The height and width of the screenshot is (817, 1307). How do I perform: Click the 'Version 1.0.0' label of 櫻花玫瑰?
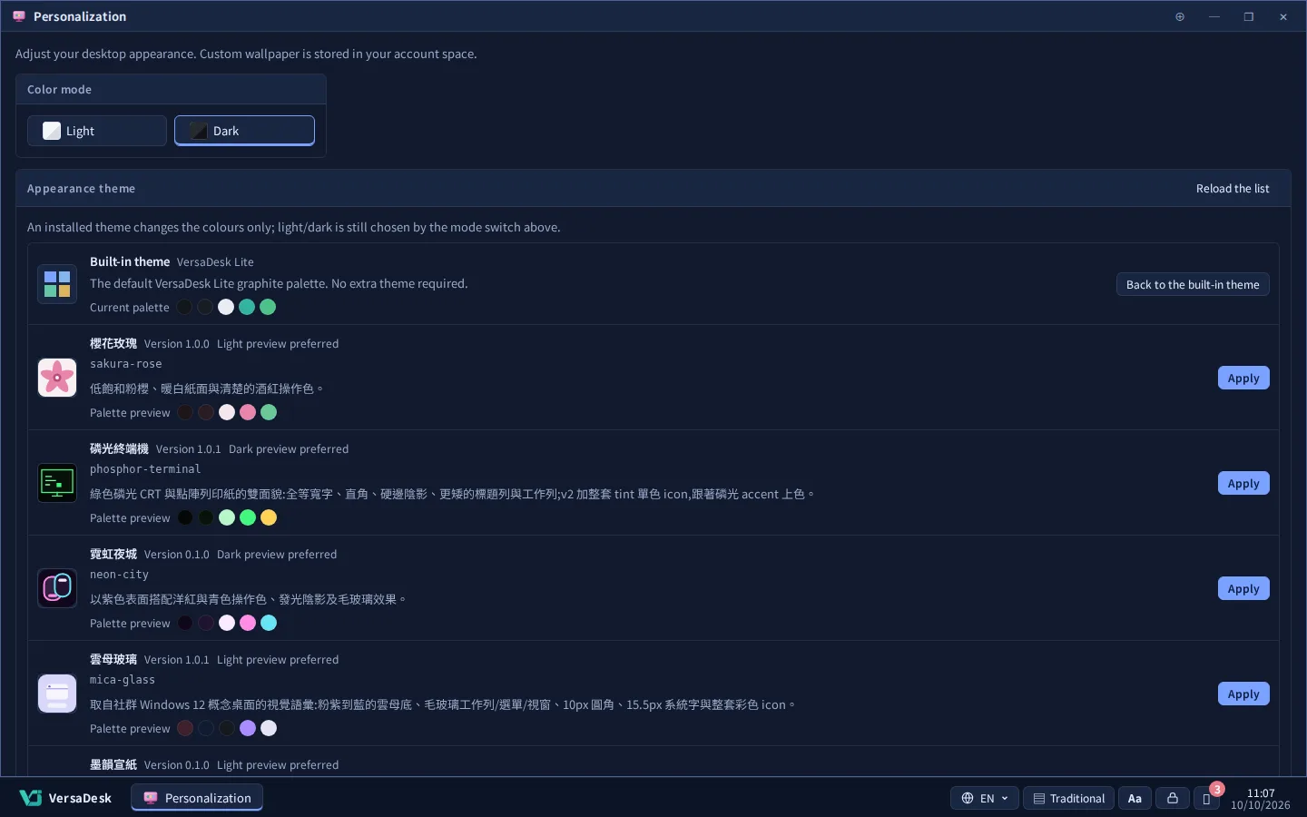point(177,344)
